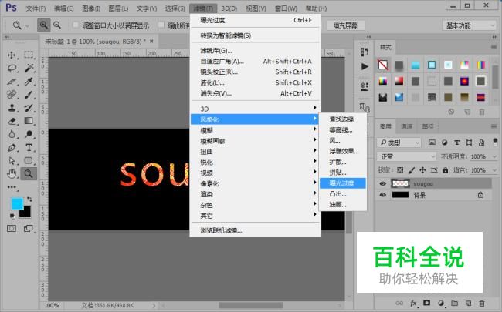Expand the 渲染 submenu
The image size is (502, 312).
coord(255,194)
